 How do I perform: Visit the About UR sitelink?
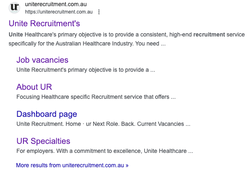click(34, 87)
